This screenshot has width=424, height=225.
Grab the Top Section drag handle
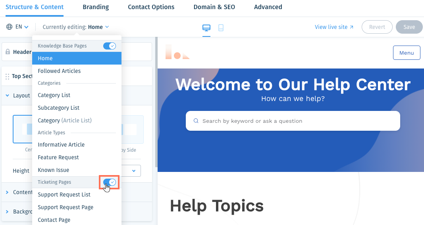click(x=7, y=76)
